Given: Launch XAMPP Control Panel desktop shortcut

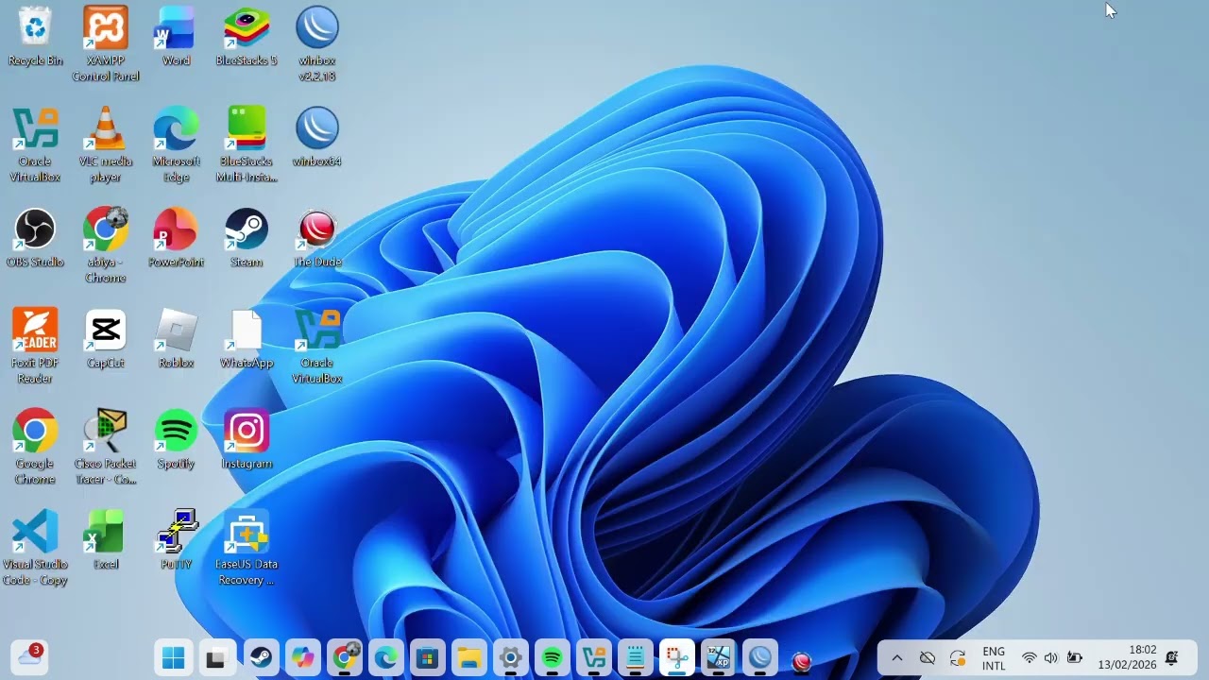Looking at the screenshot, I should [106, 43].
